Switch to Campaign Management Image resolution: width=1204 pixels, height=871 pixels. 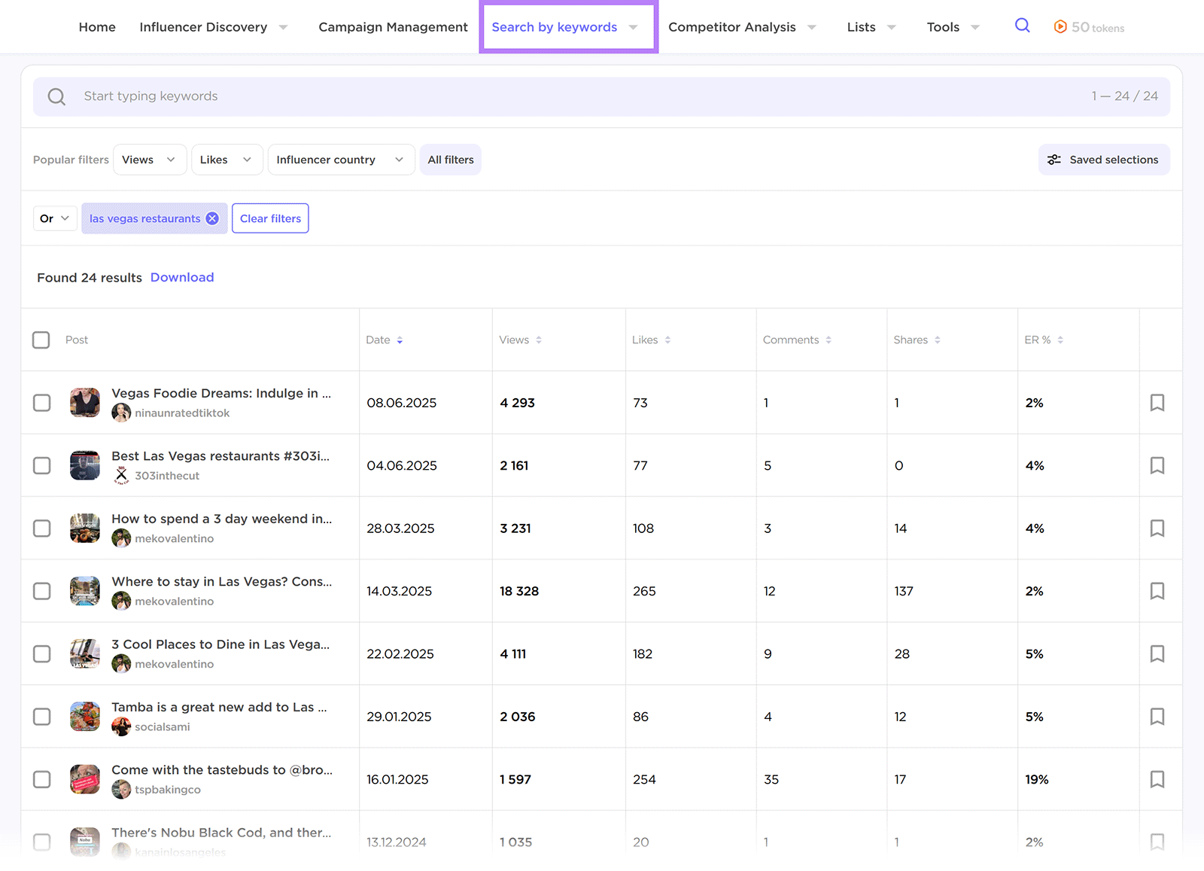(x=392, y=26)
